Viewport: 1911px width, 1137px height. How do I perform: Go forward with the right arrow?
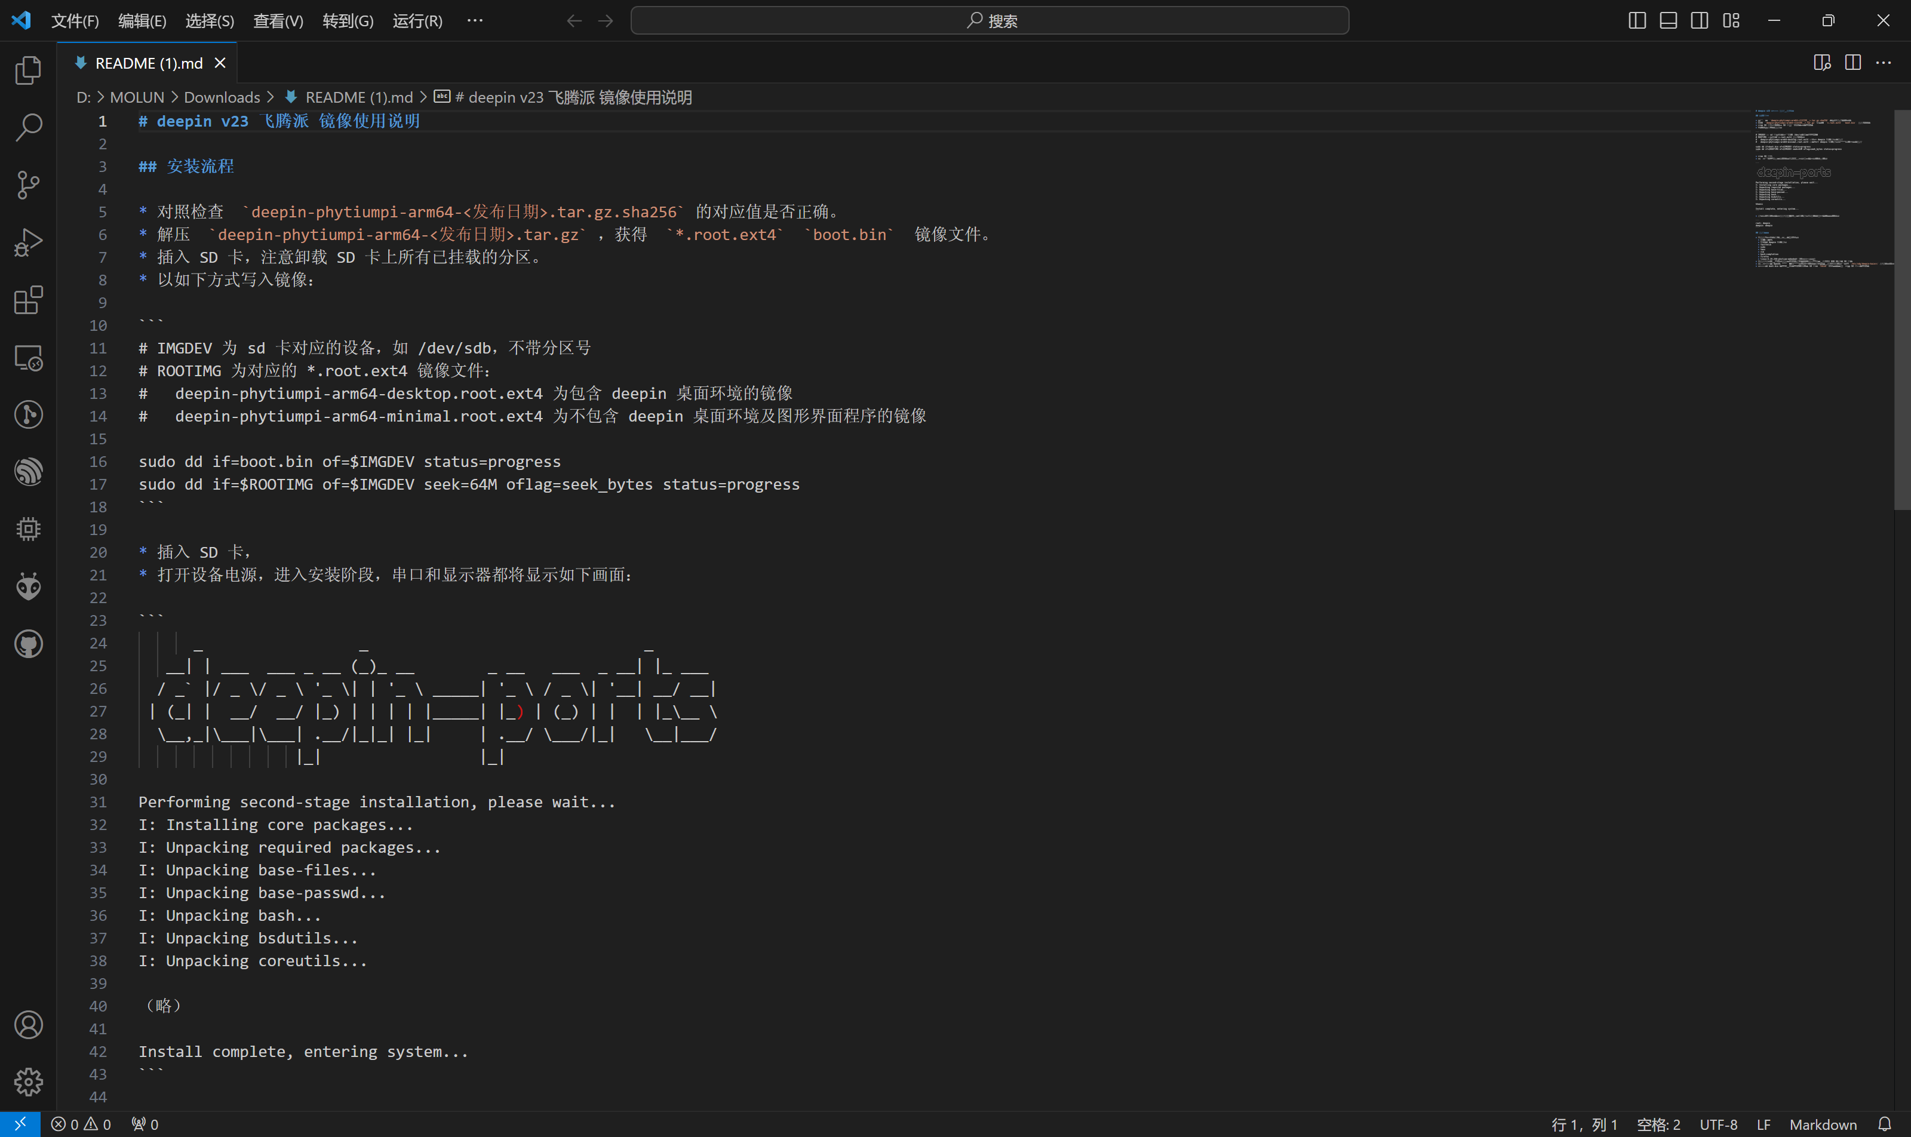point(606,21)
